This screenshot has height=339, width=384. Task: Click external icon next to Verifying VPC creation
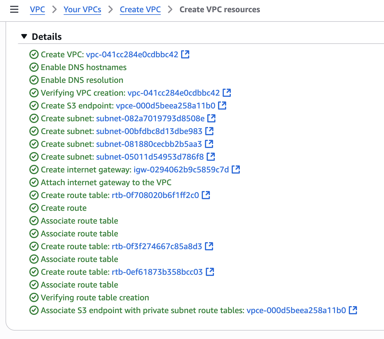pyautogui.click(x=227, y=93)
